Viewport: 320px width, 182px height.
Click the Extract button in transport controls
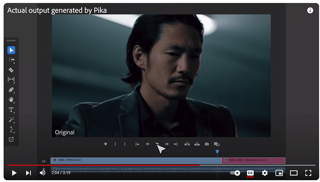(197, 144)
